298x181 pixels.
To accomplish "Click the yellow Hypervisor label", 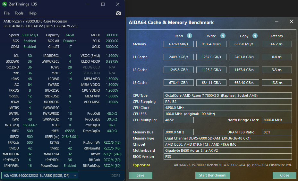I will point(141,165).
